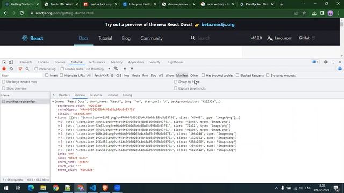344x193 pixels.
Task: Open the Tutorial nav link
Action: (105, 38)
